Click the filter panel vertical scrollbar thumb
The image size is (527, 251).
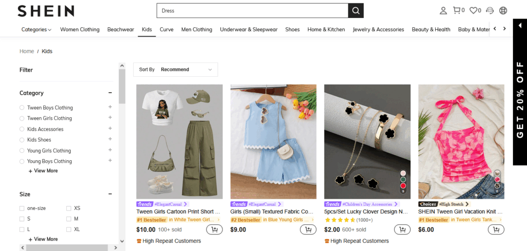[x=122, y=86]
